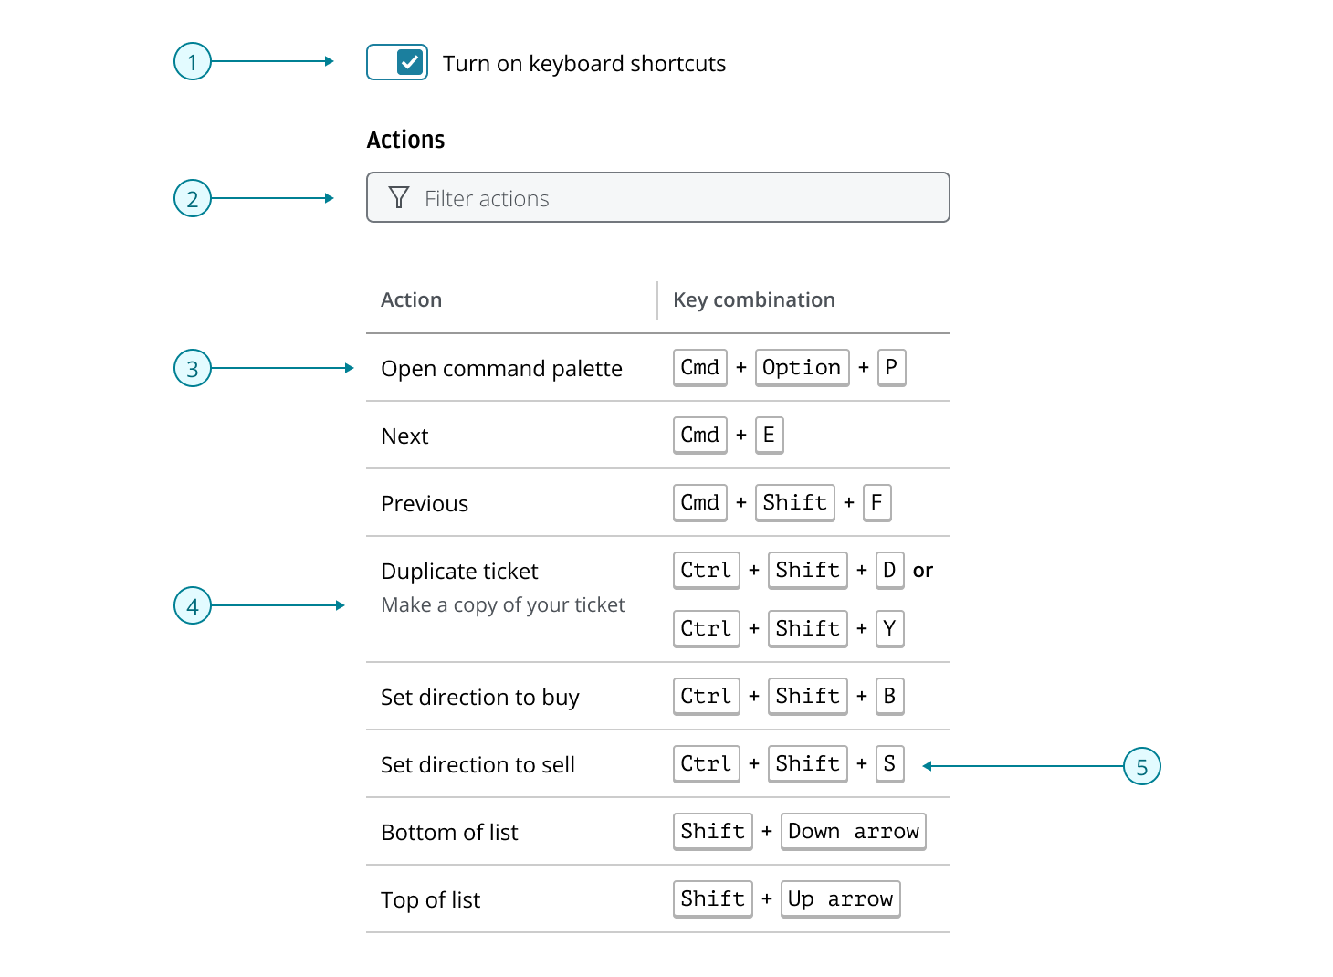
Task: Select the B keycap for Set direction to buy
Action: tap(889, 696)
